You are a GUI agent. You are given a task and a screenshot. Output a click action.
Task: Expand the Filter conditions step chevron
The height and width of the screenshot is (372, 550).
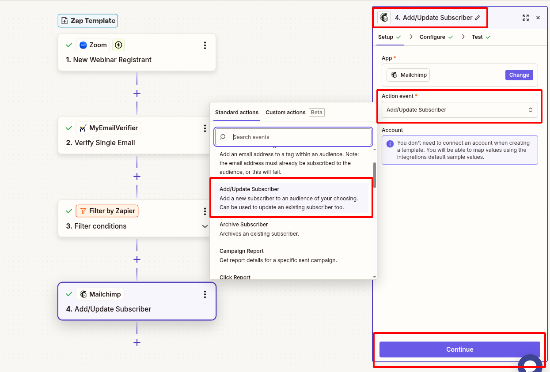205,226
